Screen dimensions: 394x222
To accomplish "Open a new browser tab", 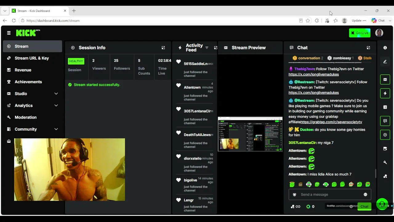I will 74,11.
